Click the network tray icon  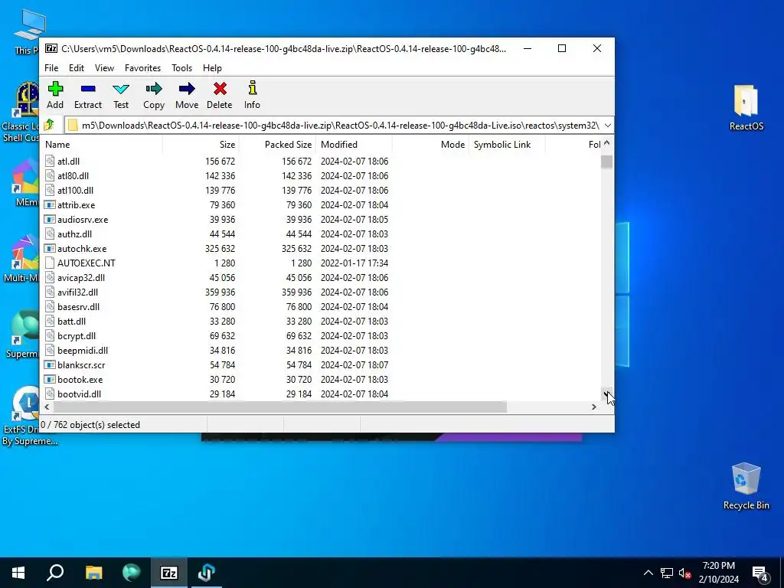[x=667, y=573]
